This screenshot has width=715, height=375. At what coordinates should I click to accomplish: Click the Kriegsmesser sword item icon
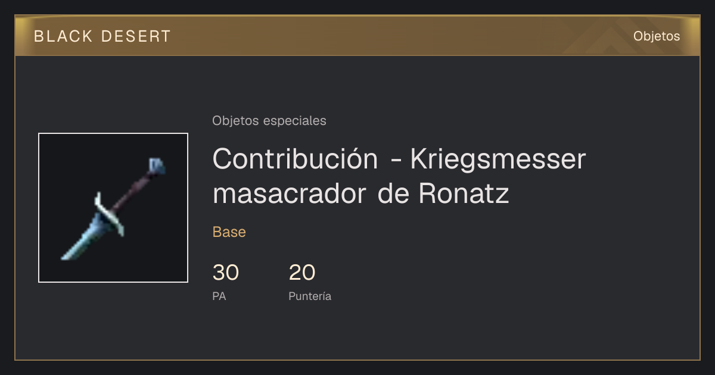point(113,208)
